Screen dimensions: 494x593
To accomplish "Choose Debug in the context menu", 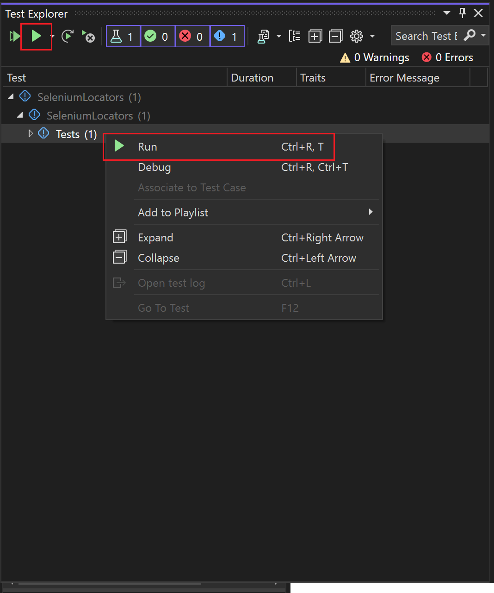I will tap(154, 167).
